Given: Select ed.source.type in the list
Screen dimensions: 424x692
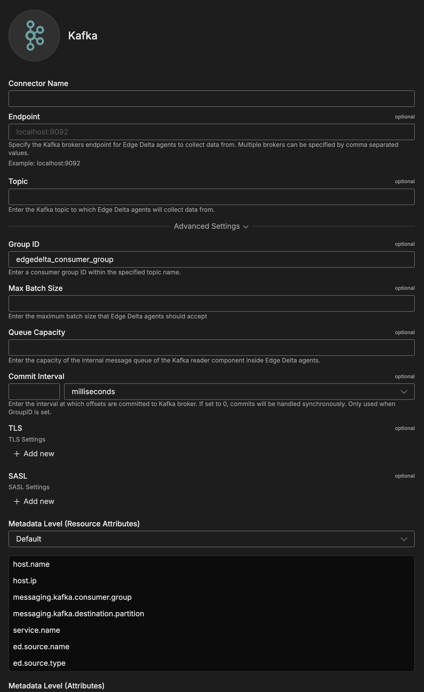Looking at the screenshot, I should [x=39, y=663].
